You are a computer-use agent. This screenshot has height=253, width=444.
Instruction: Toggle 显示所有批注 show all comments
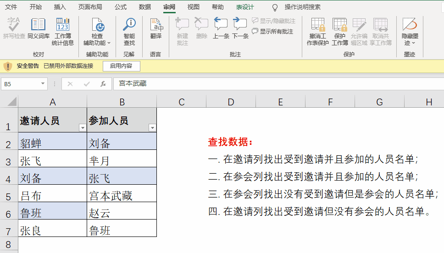[272, 32]
